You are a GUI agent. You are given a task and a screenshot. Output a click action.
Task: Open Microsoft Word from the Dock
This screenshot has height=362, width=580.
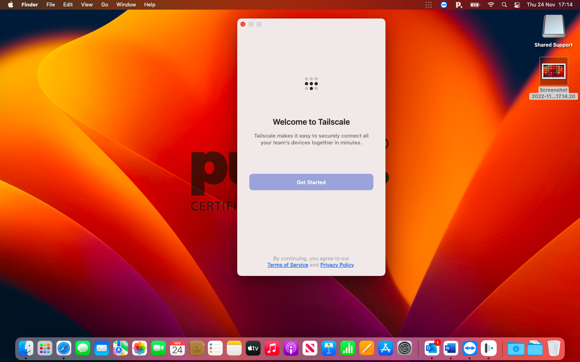(451, 348)
